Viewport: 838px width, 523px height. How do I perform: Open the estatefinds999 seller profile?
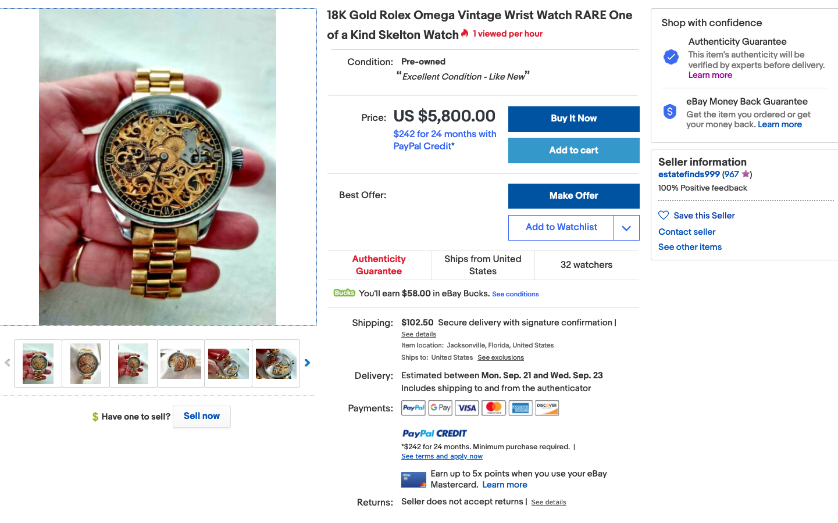pos(689,174)
